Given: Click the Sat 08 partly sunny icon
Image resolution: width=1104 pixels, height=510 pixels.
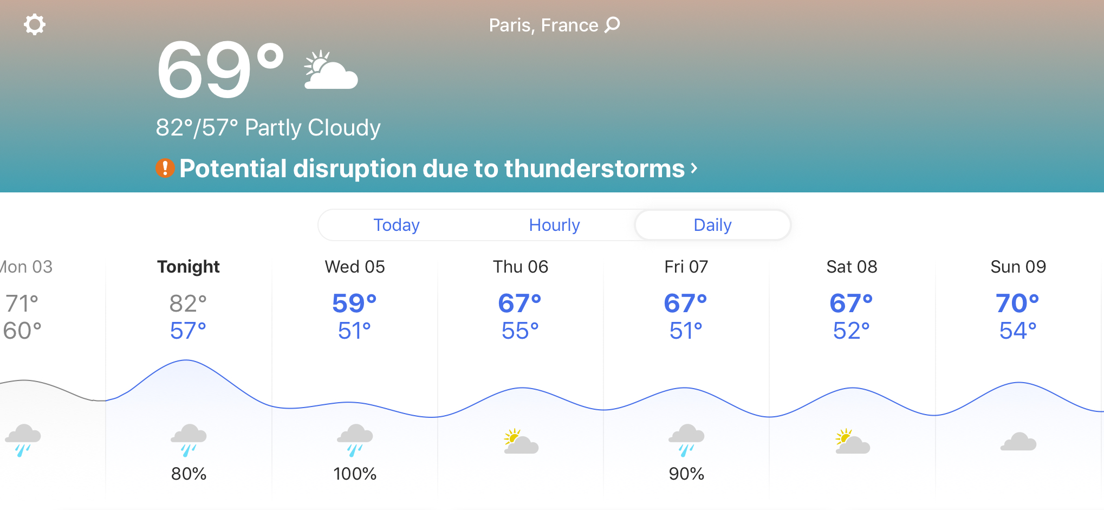Looking at the screenshot, I should (852, 441).
